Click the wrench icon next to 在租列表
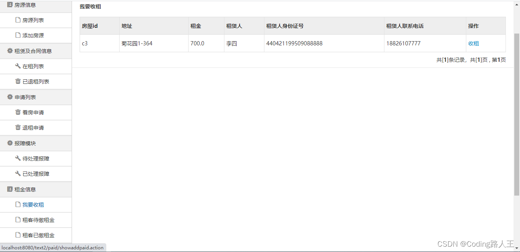Screen dimensions: 520x252 point(18,66)
